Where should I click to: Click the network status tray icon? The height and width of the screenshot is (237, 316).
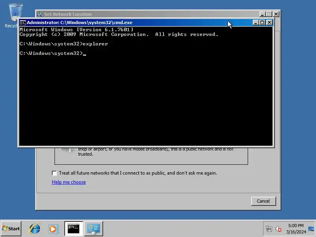pyautogui.click(x=269, y=229)
